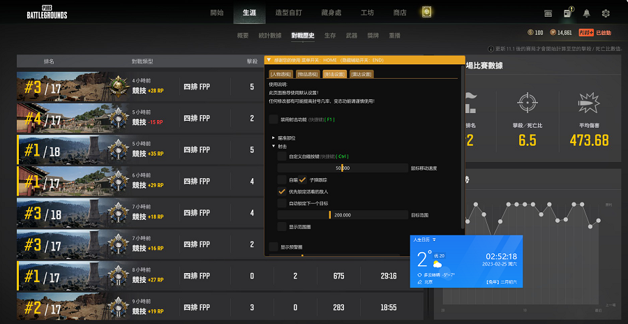Click the info icon before the 更新 11.1 notice
Viewport: 628px width, 324px height.
click(x=491, y=49)
